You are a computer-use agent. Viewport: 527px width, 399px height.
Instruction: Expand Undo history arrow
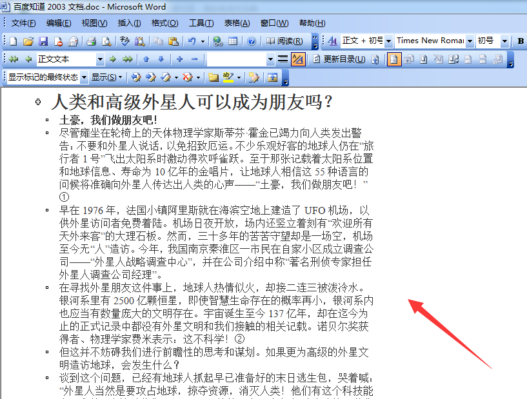203,41
